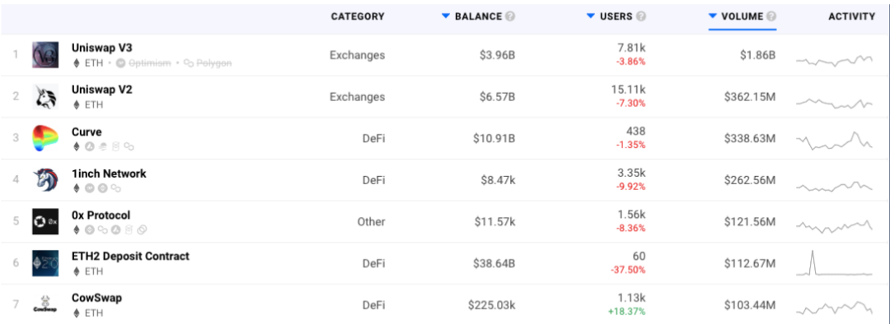The height and width of the screenshot is (324, 890).
Task: Click the VOLUME info question mark
Action: [771, 16]
